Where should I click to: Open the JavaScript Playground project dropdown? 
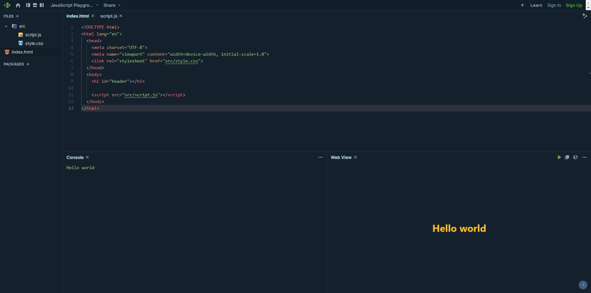[x=74, y=5]
